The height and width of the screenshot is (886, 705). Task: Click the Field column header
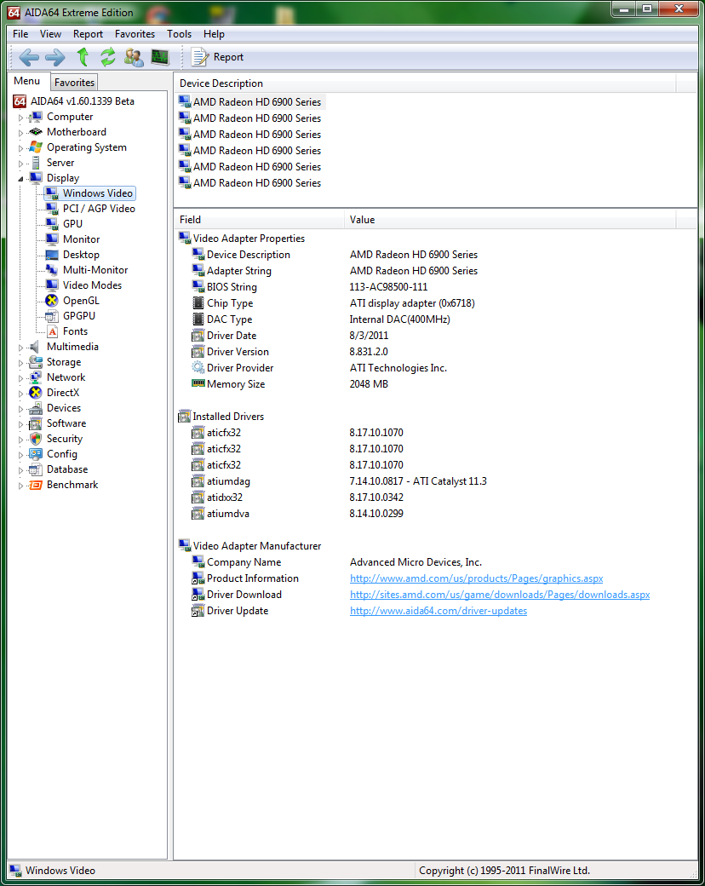point(259,220)
